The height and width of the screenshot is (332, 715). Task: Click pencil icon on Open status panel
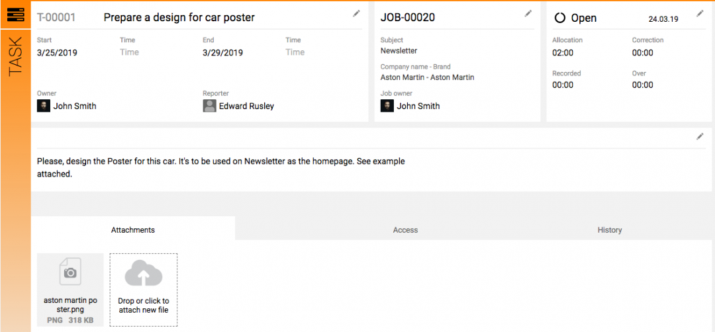click(700, 14)
